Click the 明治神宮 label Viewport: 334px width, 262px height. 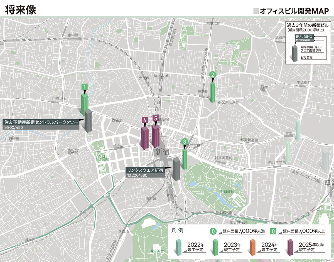pyautogui.click(x=157, y=251)
